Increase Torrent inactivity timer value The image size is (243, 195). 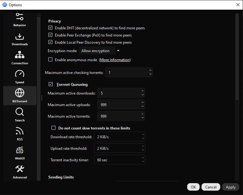[143, 158]
